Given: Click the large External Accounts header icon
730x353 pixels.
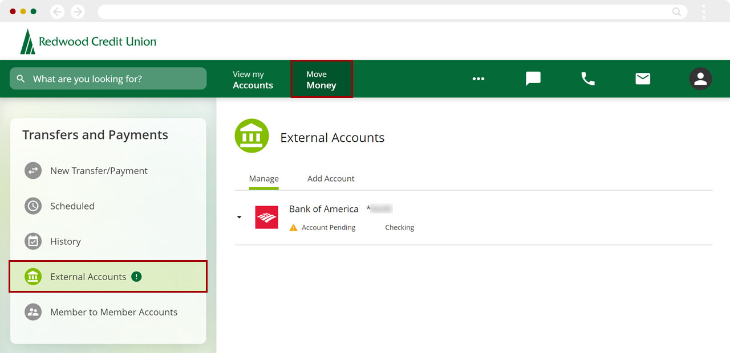Looking at the screenshot, I should coord(252,136).
